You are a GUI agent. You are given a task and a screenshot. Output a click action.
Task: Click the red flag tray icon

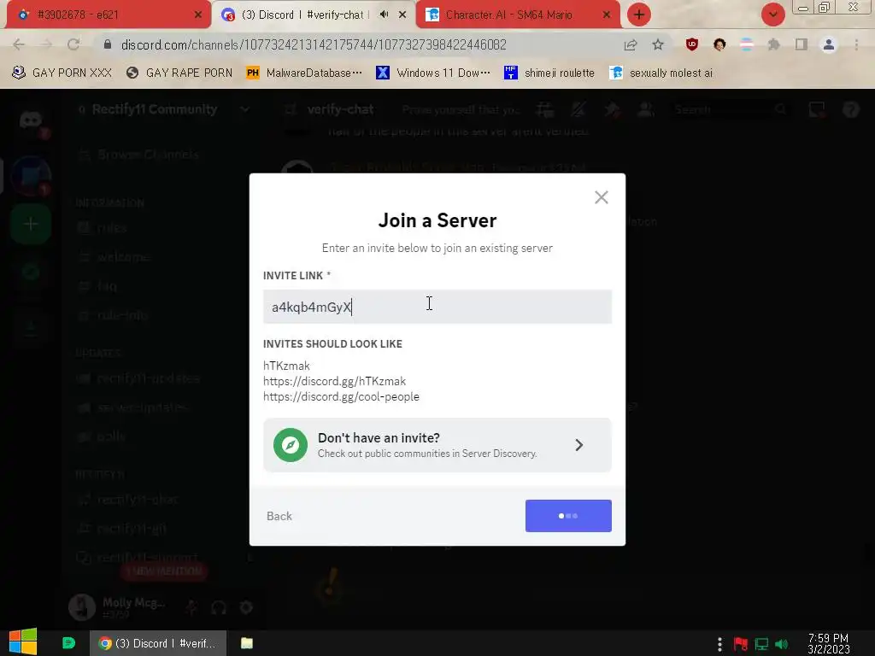coord(741,644)
